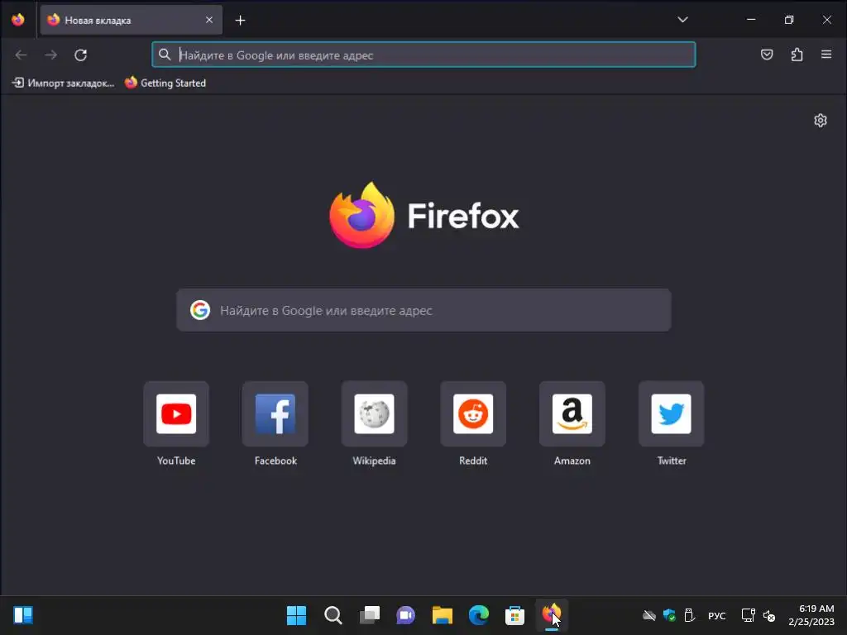The image size is (847, 635).
Task: Open the Reddit shortcut tile
Action: pyautogui.click(x=473, y=413)
